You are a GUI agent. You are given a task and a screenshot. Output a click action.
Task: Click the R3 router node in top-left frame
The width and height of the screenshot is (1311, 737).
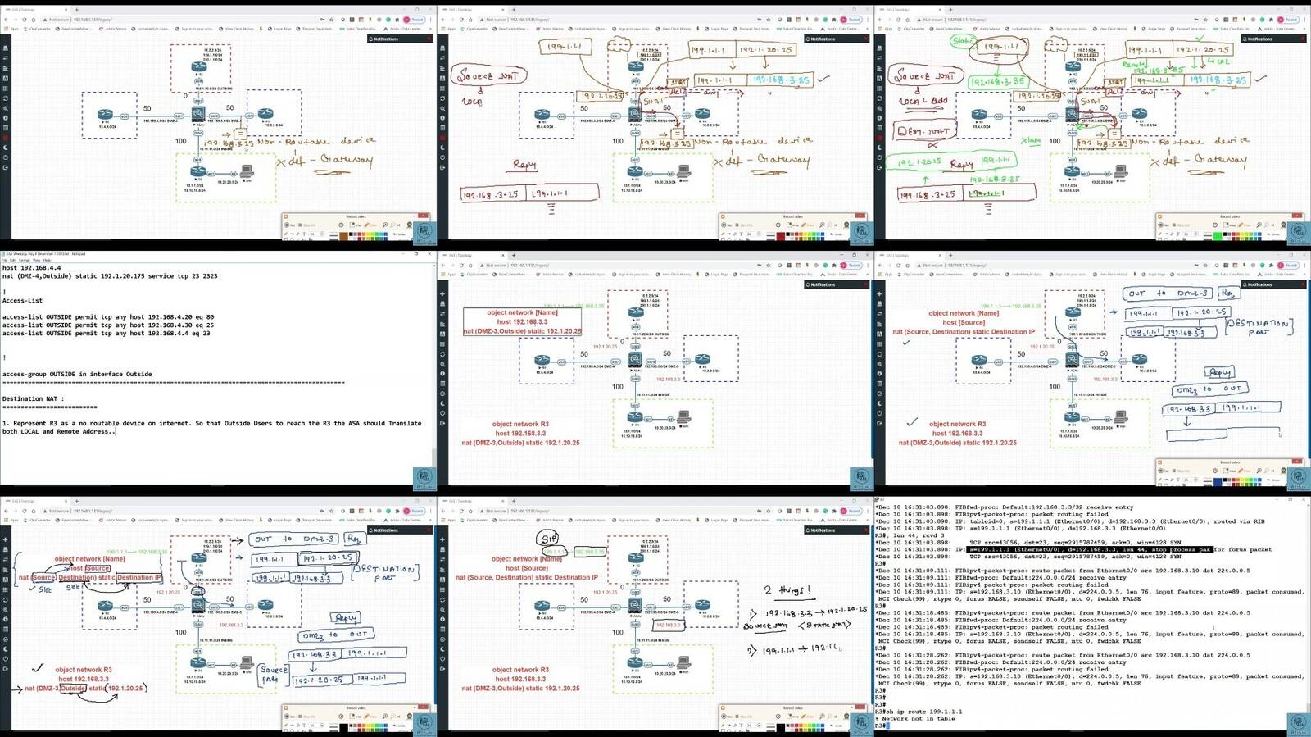tap(265, 115)
